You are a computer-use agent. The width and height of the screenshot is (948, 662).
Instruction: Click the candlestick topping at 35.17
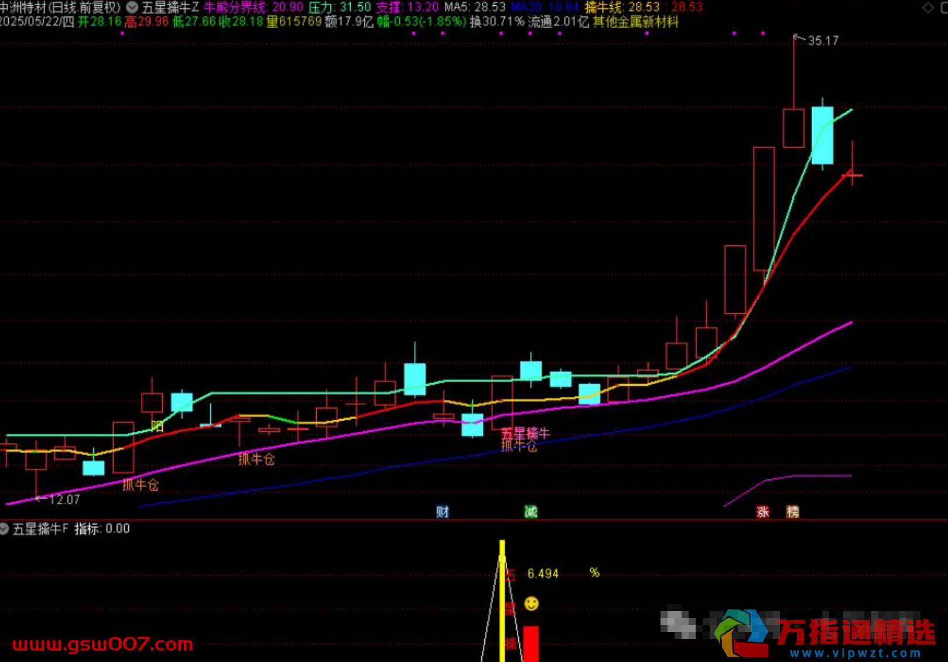point(793,128)
